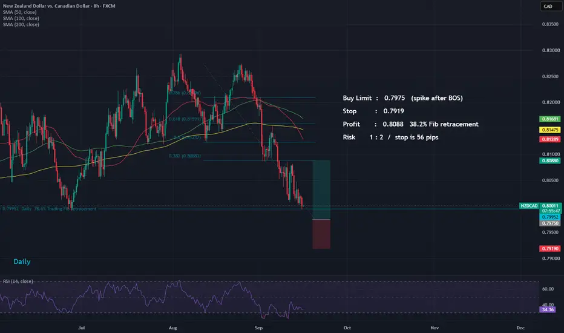Click the red stop-loss zone of long position
Viewport: 564px width, 333px height.
point(321,234)
